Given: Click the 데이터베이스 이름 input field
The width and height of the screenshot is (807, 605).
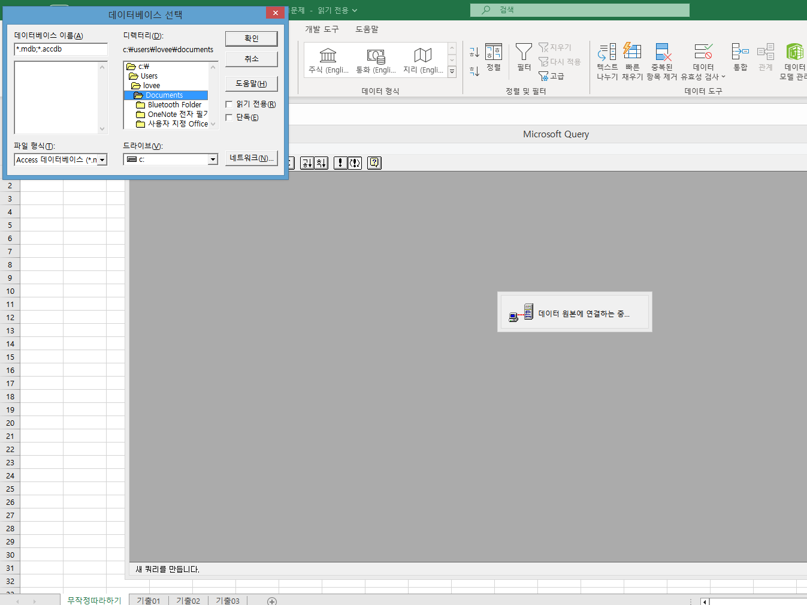Looking at the screenshot, I should tap(61, 49).
